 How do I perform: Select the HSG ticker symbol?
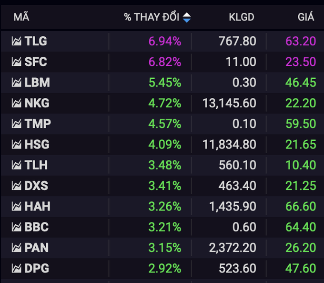[x=37, y=144]
